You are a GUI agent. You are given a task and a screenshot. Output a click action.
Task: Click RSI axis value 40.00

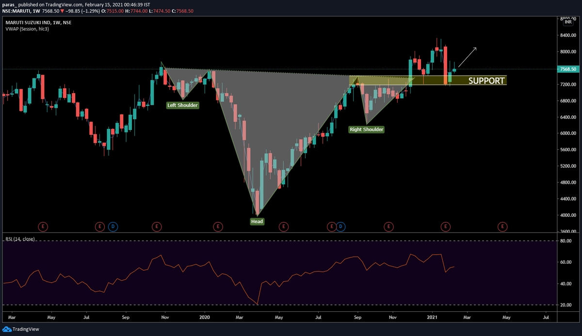566,284
